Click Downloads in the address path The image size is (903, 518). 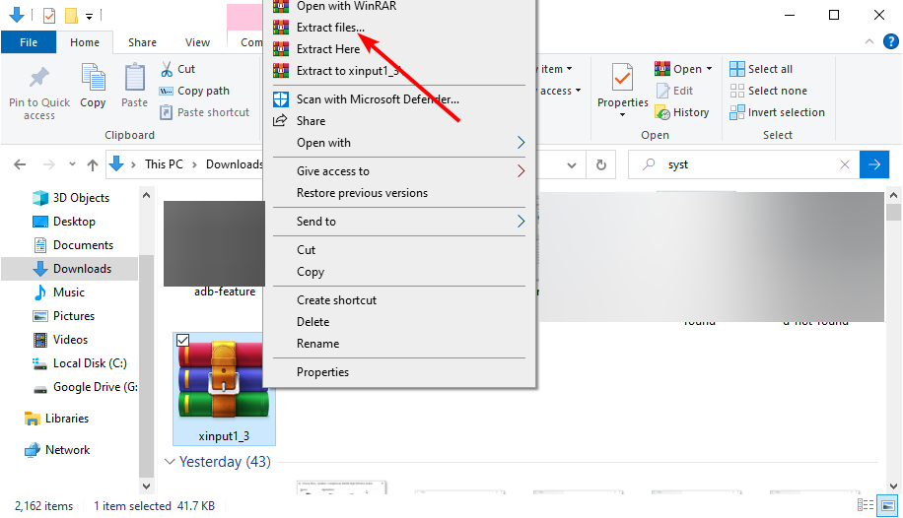coord(235,164)
